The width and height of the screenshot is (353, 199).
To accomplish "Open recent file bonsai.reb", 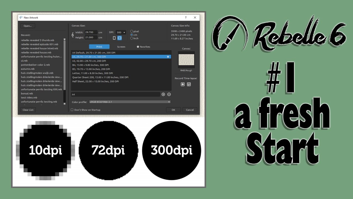I will click(x=27, y=93).
